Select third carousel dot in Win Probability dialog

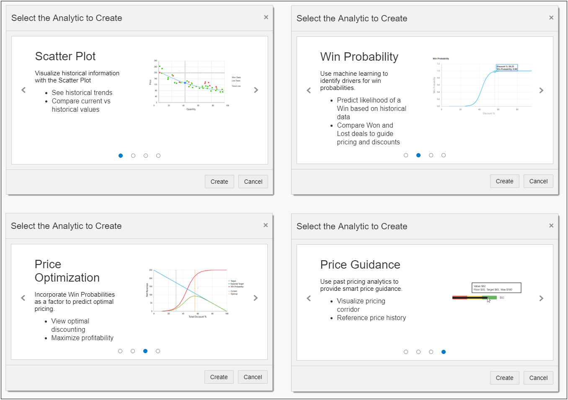(x=431, y=155)
